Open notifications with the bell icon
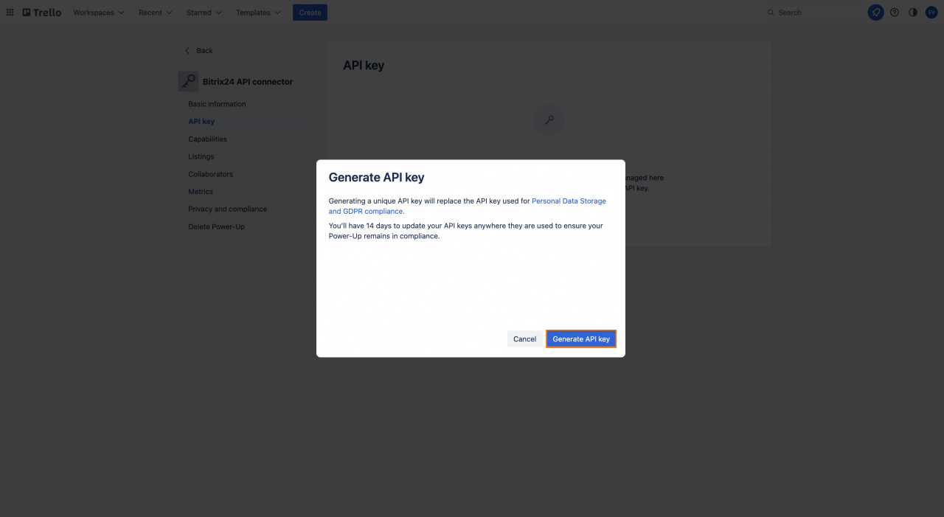The image size is (944, 517). click(x=875, y=12)
